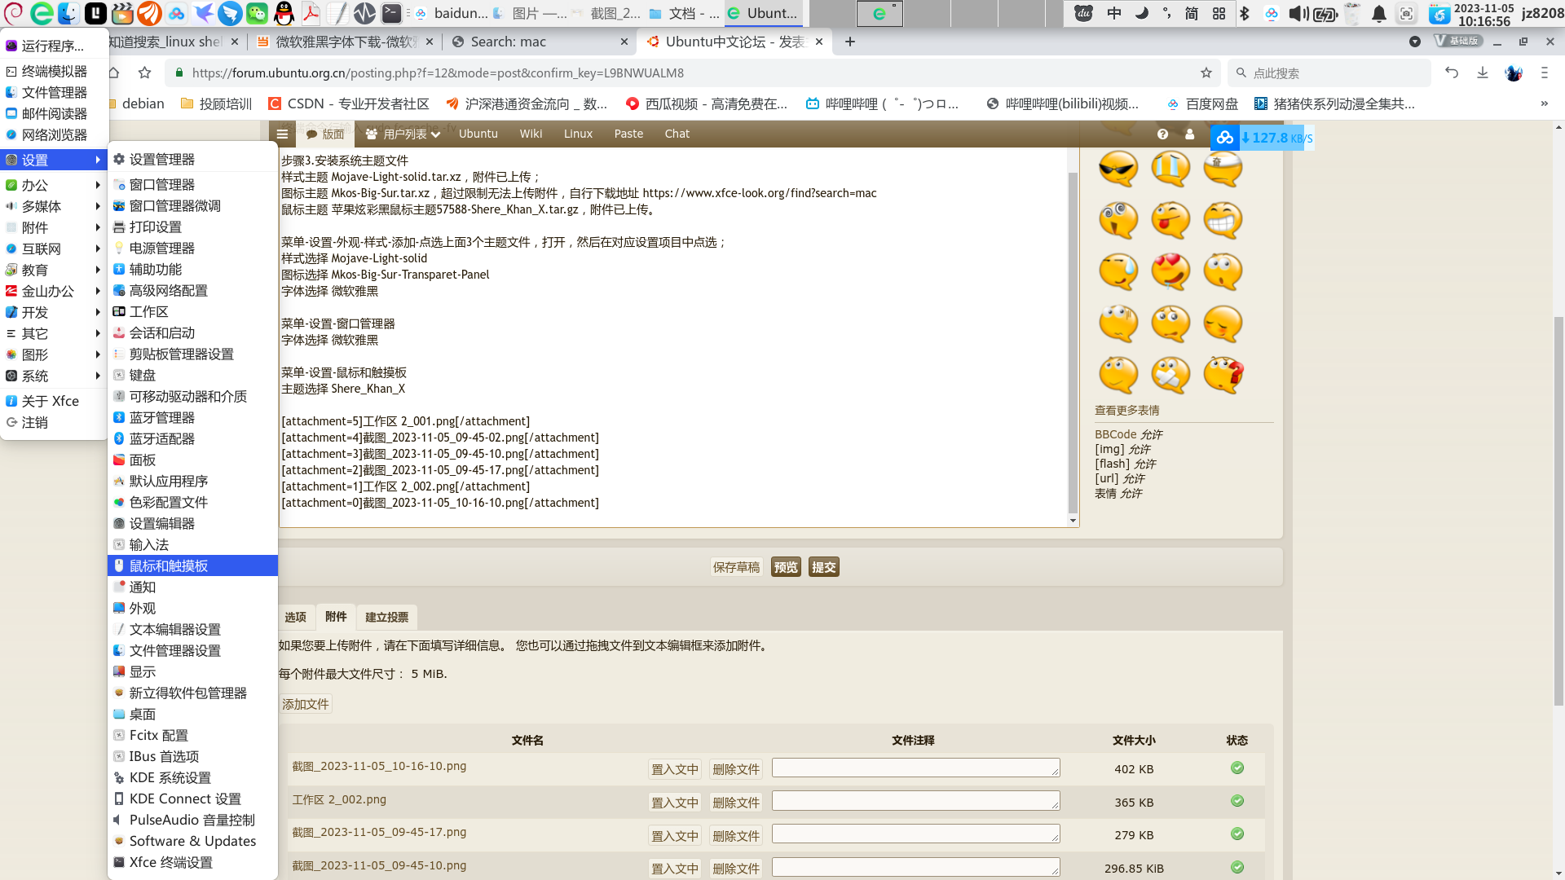1565x880 pixels.
Task: Open 窗口管理器 from the settings menu
Action: pos(192,184)
